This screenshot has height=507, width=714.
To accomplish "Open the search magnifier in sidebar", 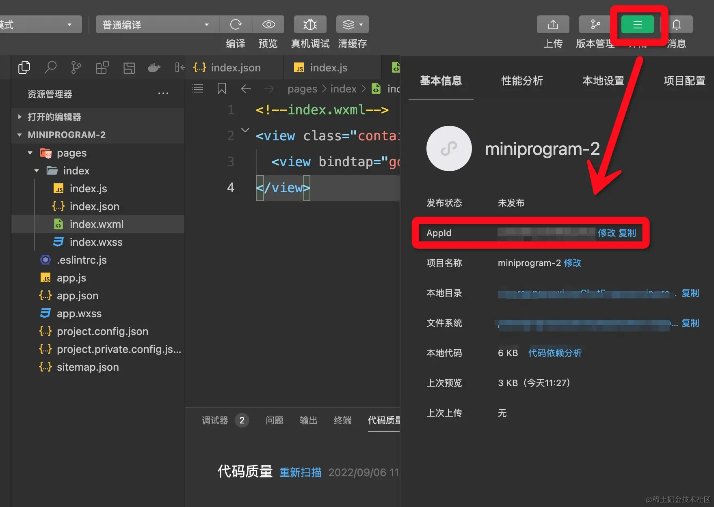I will pyautogui.click(x=50, y=67).
